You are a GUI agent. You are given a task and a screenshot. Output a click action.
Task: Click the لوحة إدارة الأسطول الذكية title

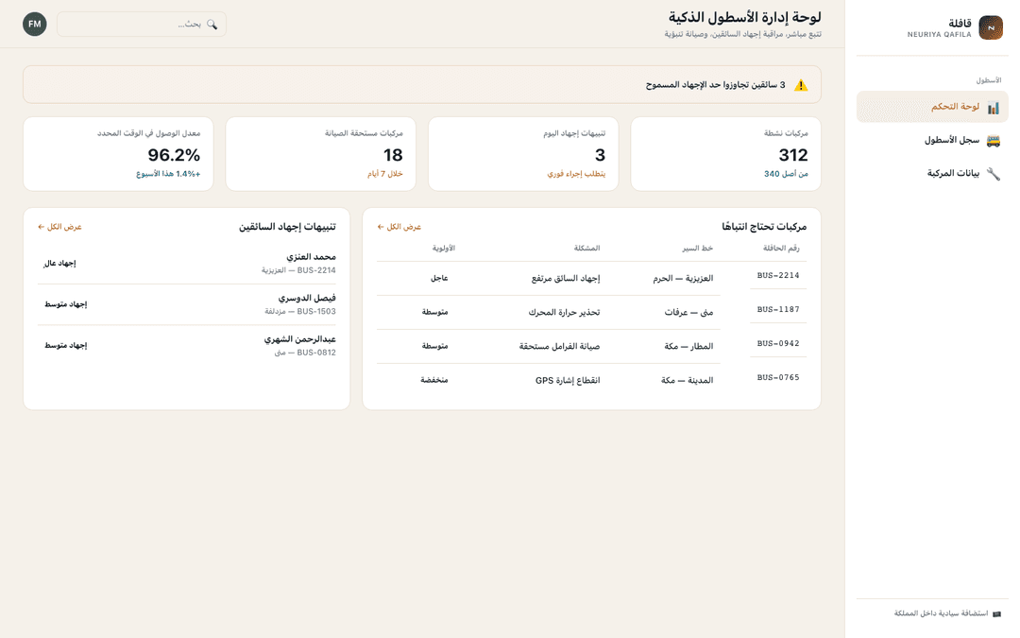point(745,17)
